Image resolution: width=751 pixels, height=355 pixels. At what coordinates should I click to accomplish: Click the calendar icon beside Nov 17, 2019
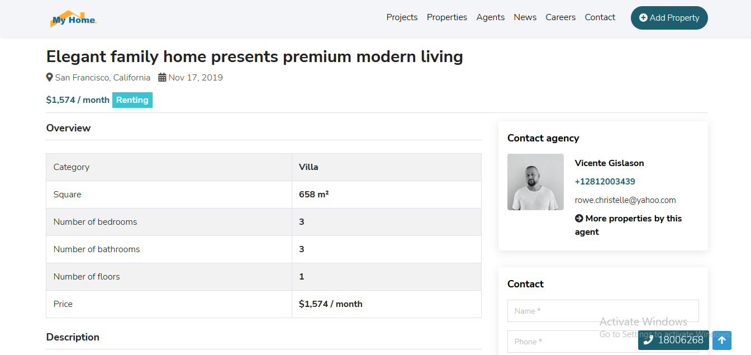pyautogui.click(x=162, y=78)
